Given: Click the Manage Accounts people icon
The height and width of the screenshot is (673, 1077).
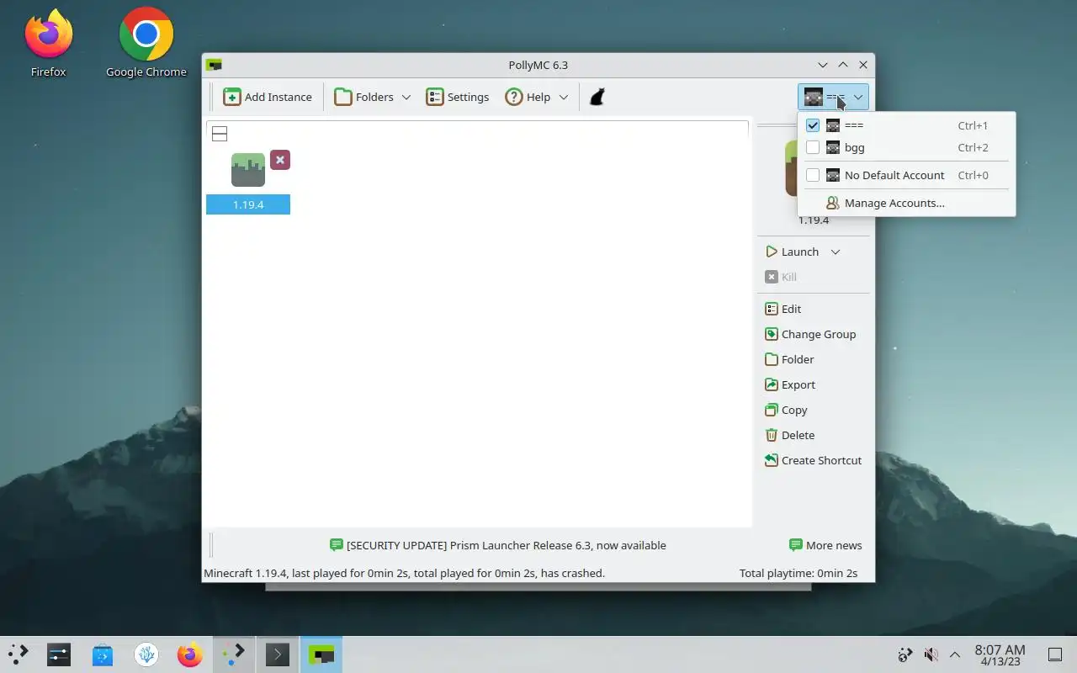Looking at the screenshot, I should 833,203.
